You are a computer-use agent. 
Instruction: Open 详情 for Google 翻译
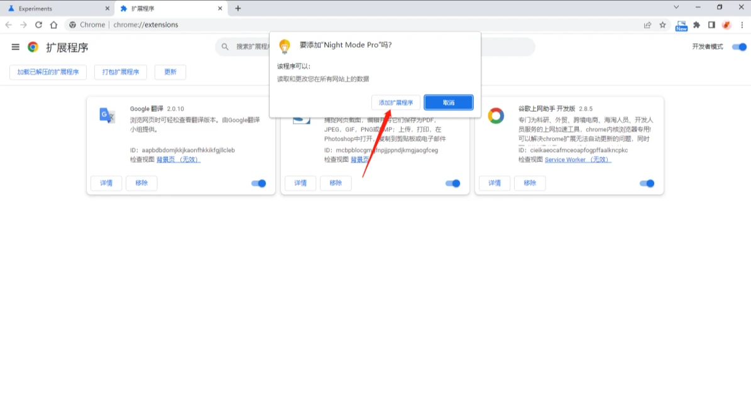pos(106,183)
